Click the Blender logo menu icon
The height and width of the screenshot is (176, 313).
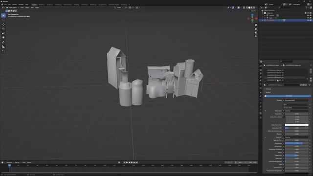tap(2, 4)
